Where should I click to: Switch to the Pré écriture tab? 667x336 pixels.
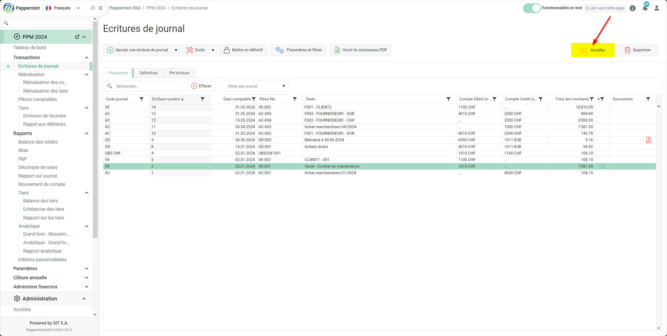click(x=179, y=73)
